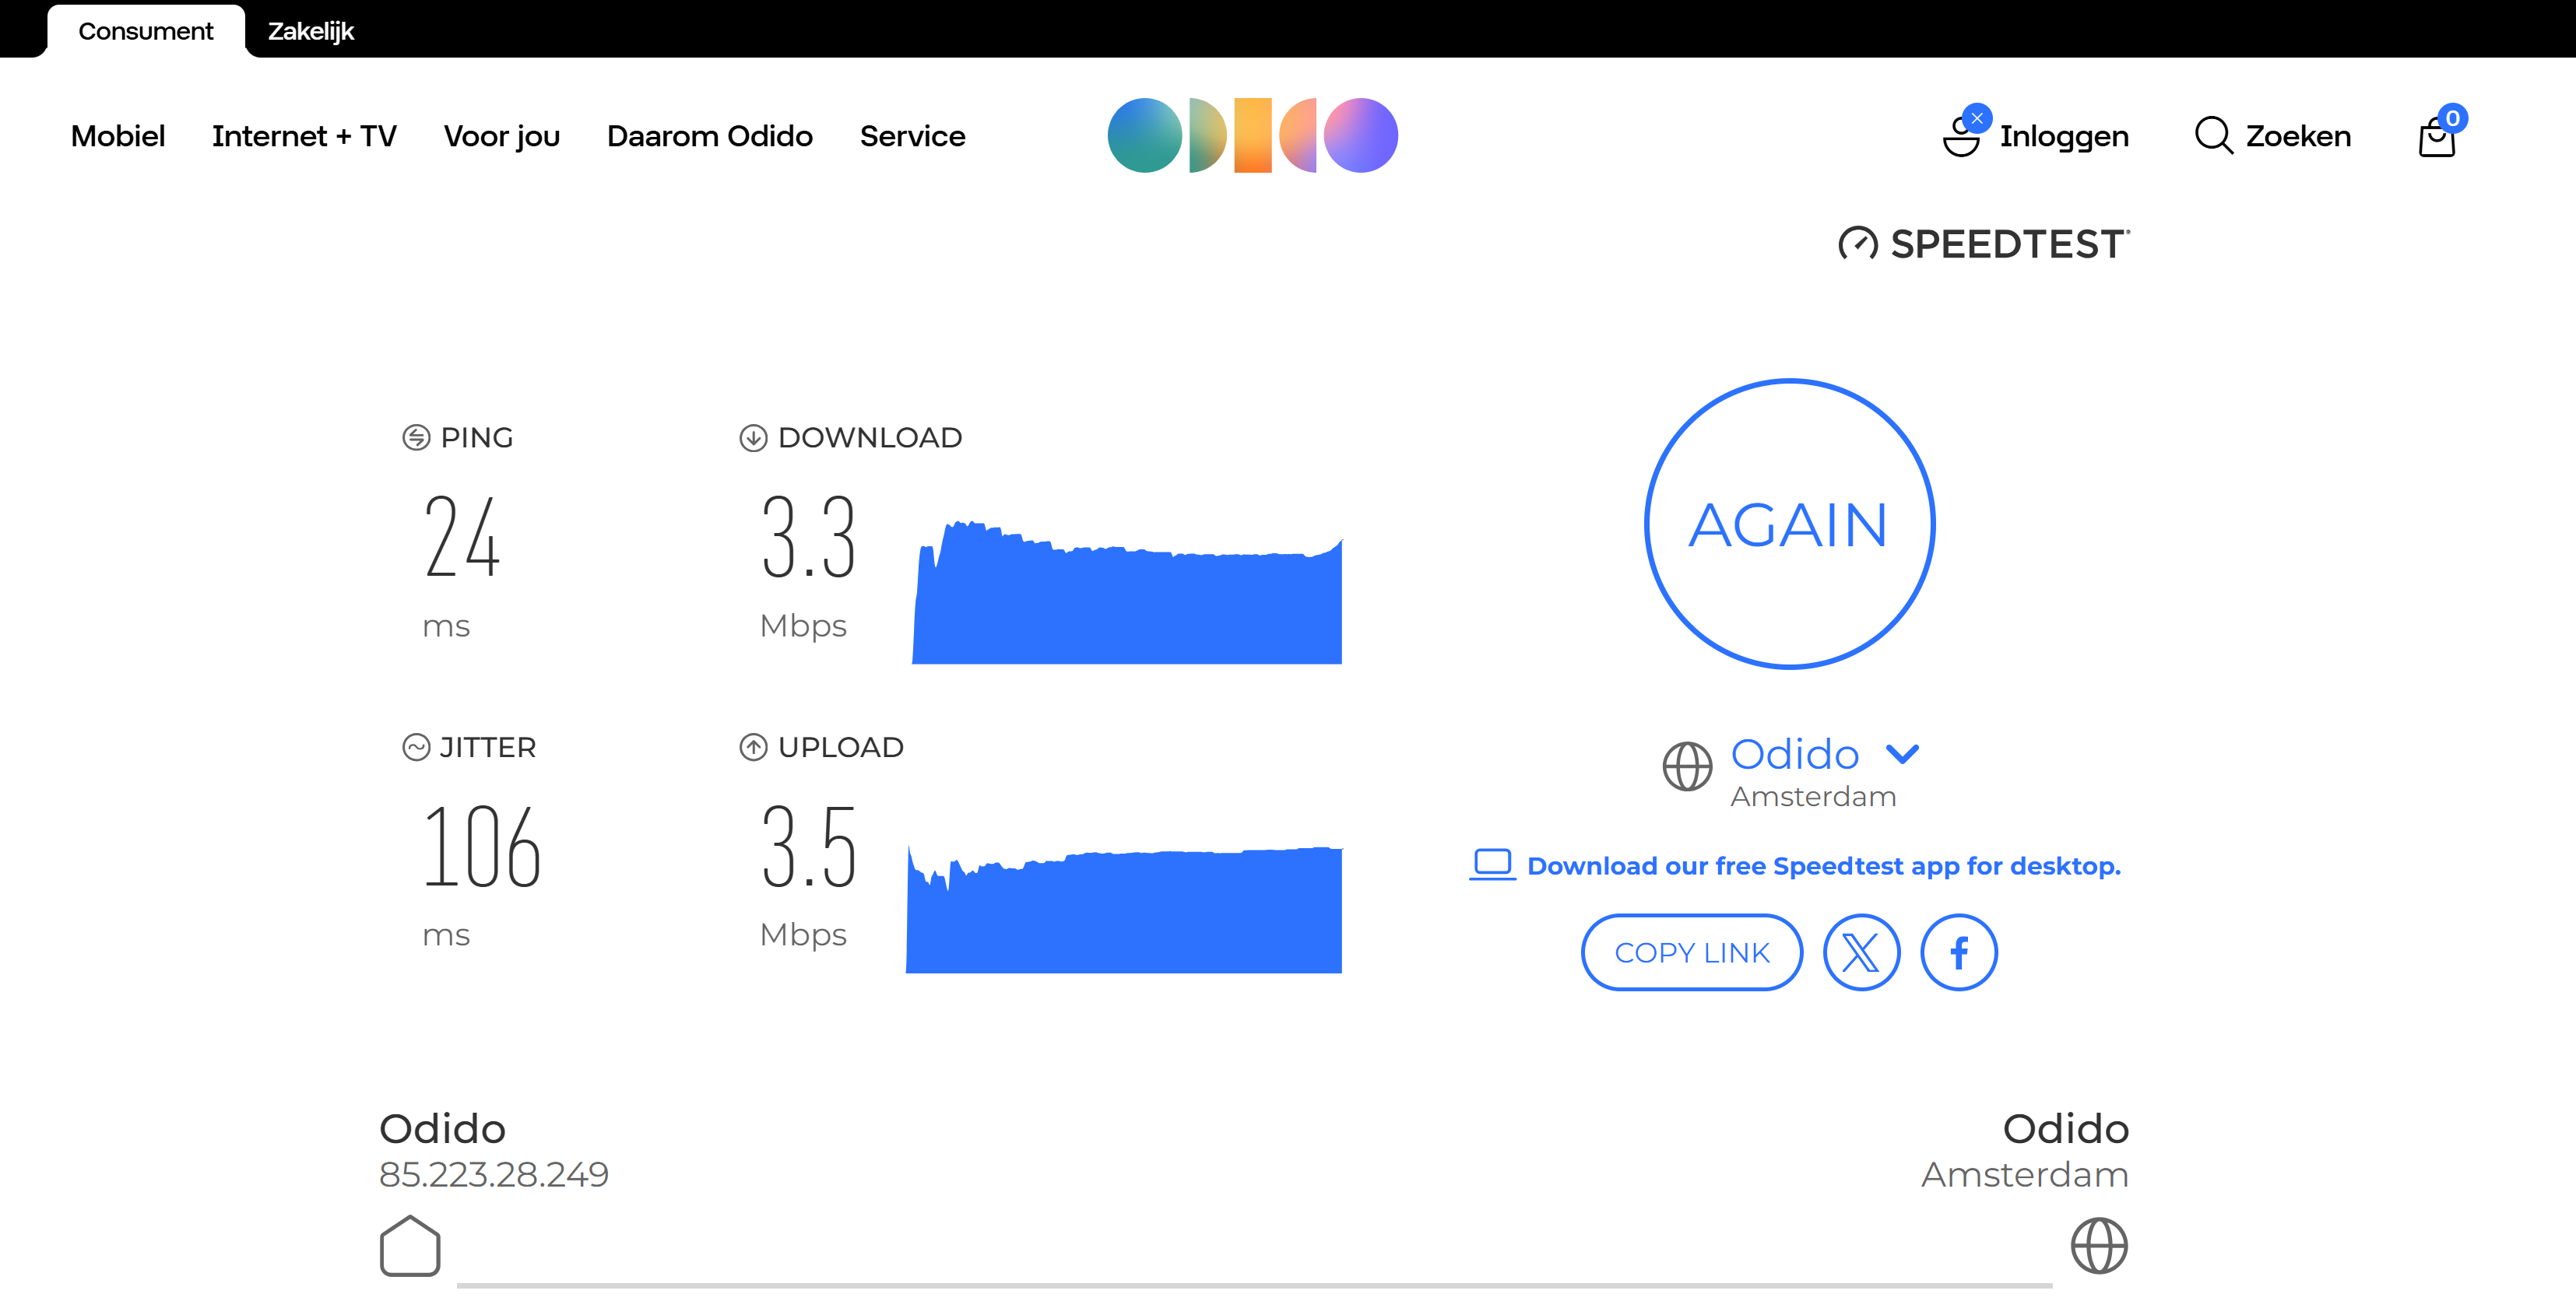This screenshot has width=2576, height=1308.
Task: Click the Zoeken search label
Action: [x=2298, y=136]
